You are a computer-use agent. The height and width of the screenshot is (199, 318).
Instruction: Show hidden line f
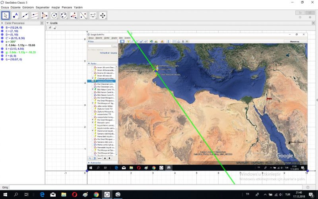[x=2, y=45]
